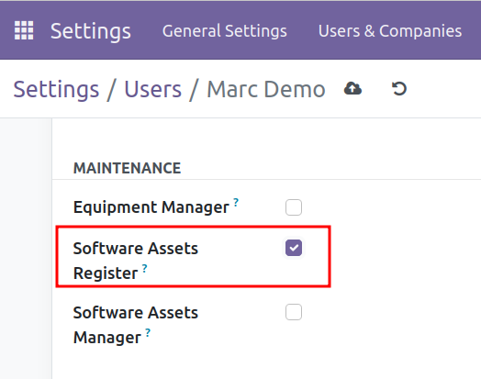Click the Software Assets Manager label
Viewport: 481px width, 379px height.
(x=136, y=325)
